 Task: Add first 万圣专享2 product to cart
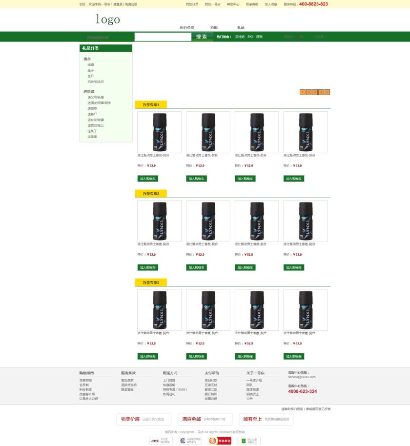(148, 268)
